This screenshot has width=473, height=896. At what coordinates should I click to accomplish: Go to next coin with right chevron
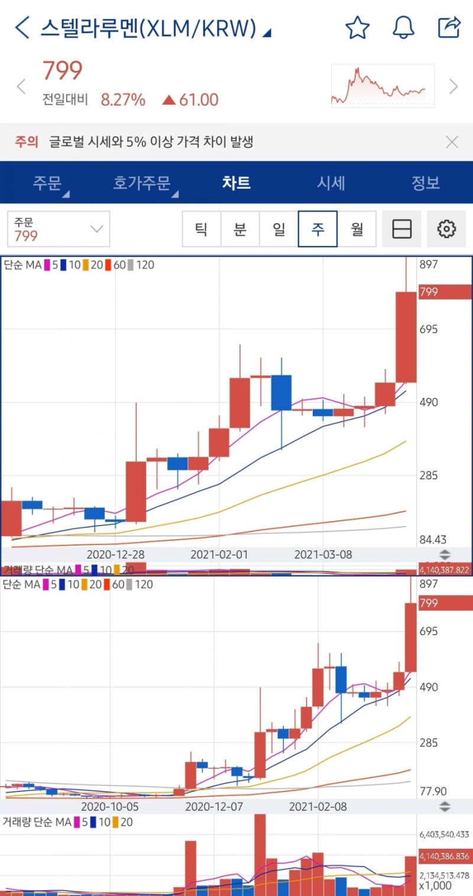coord(453,86)
